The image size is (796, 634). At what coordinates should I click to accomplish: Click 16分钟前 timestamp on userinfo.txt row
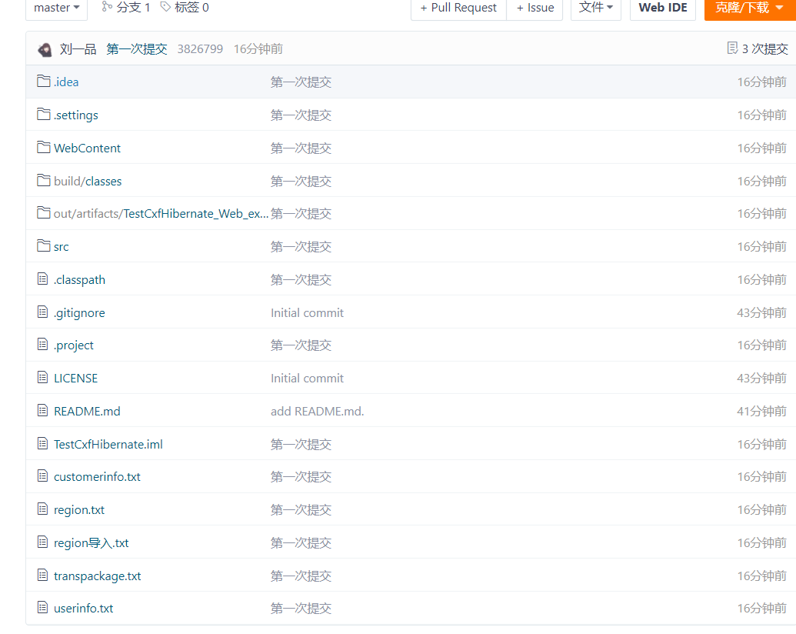(761, 608)
